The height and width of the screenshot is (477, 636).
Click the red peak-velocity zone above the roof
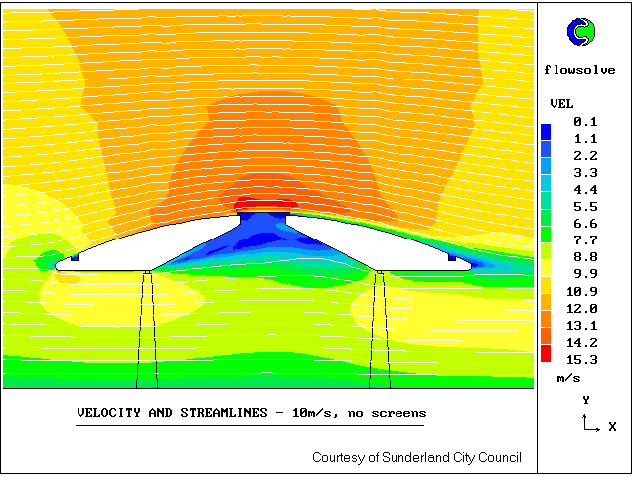pyautogui.click(x=264, y=205)
